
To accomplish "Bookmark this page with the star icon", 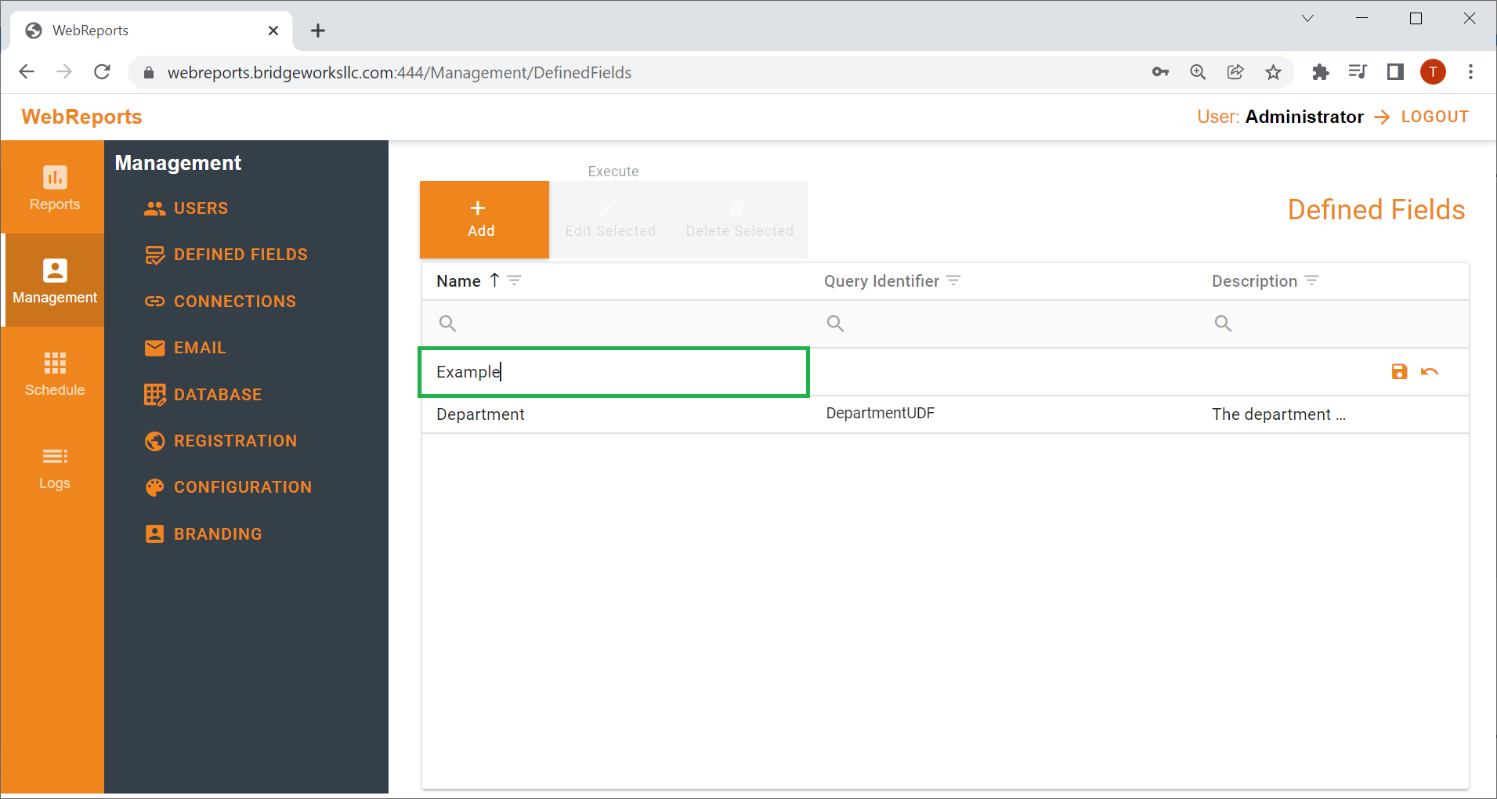I will pyautogui.click(x=1273, y=72).
